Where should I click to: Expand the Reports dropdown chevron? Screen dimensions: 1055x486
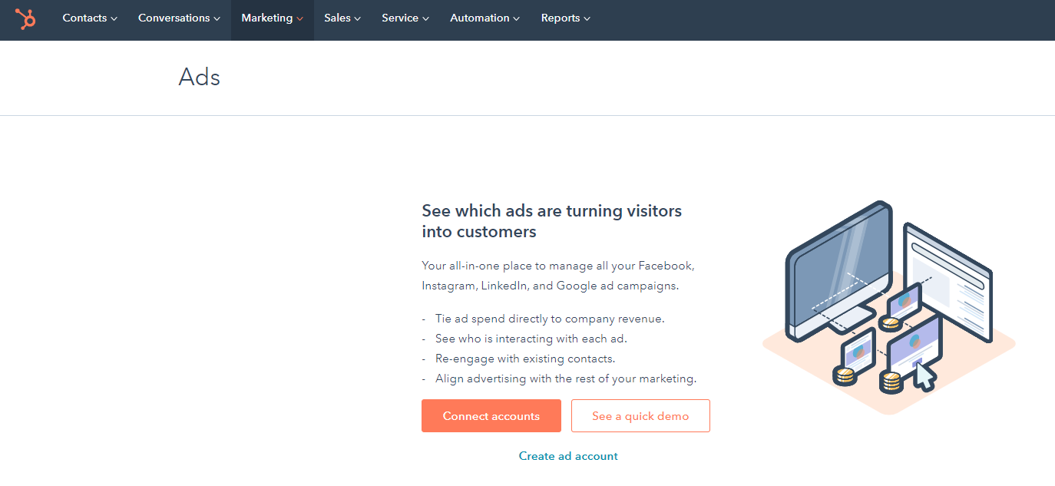click(587, 18)
